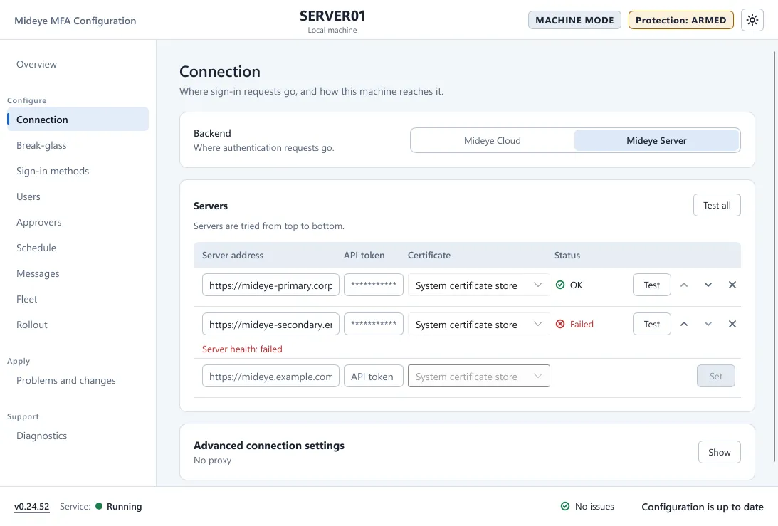Click the 'Failed' status text

coord(582,324)
